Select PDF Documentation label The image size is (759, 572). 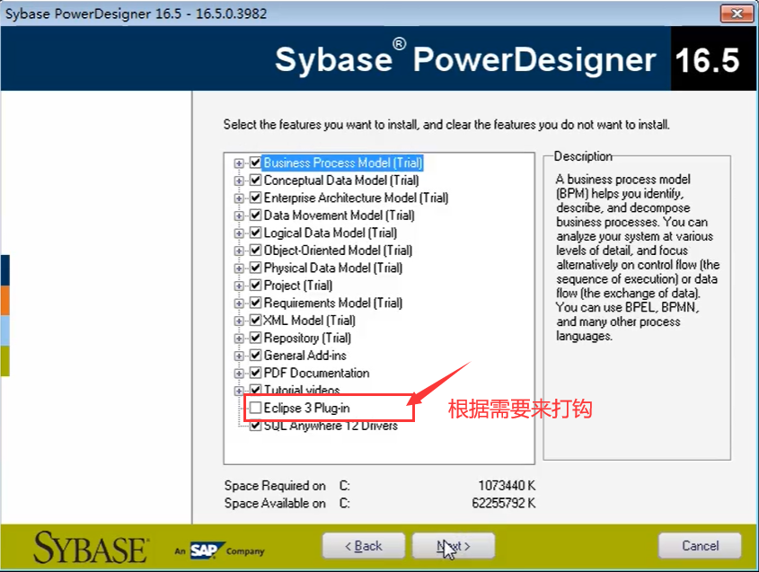316,373
